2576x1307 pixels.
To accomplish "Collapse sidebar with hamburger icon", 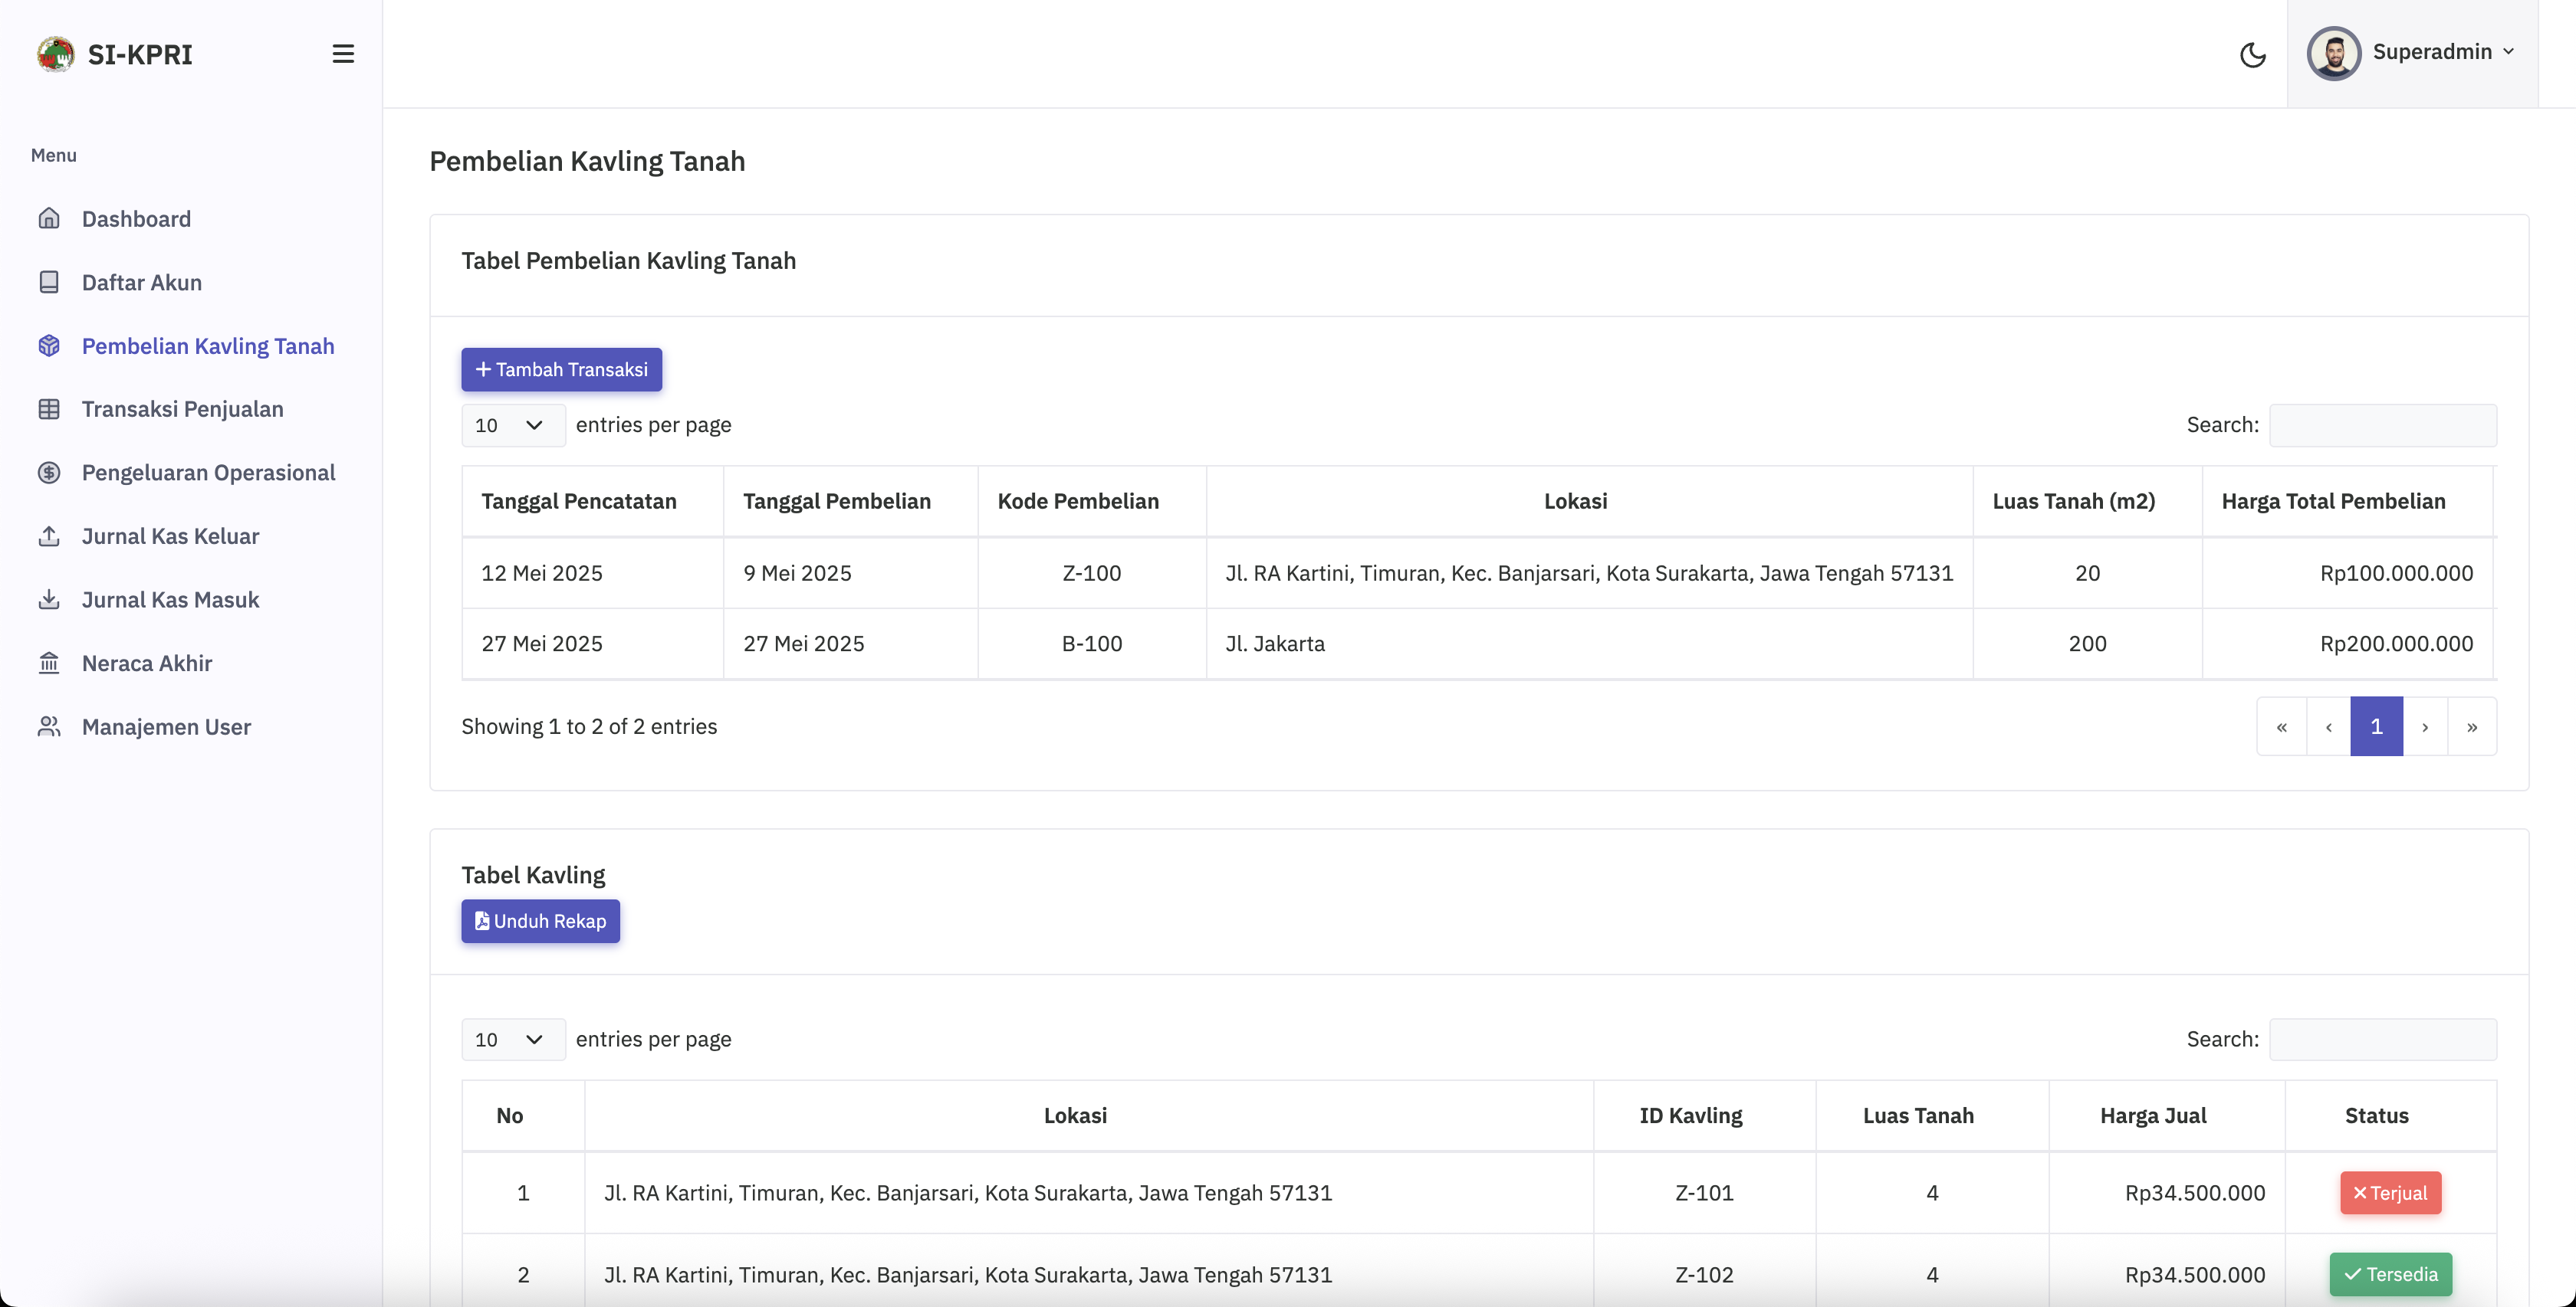I will [x=343, y=54].
